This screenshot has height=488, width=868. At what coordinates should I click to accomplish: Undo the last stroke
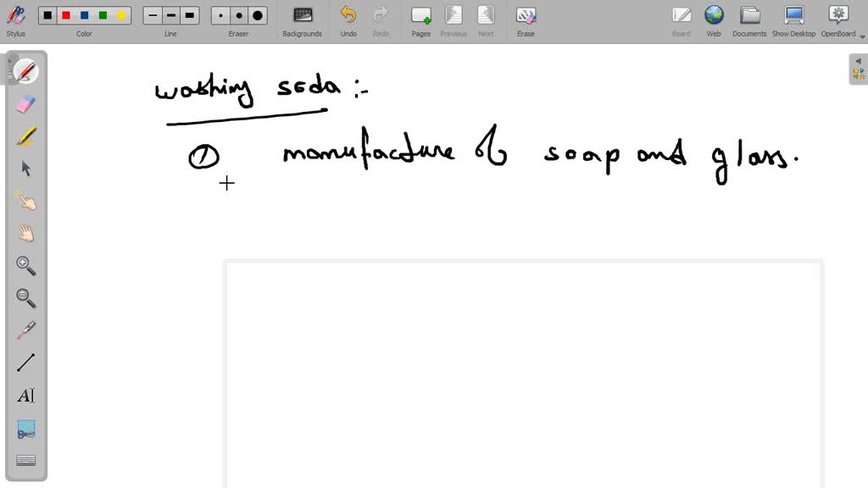[348, 19]
